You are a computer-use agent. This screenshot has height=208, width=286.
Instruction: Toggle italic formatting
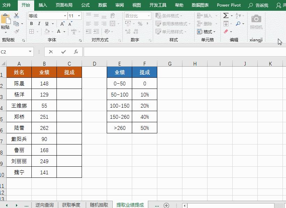click(39, 24)
